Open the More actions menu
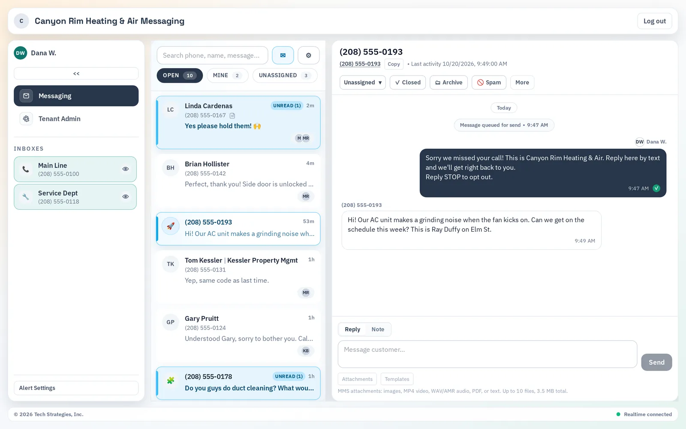Viewport: 686px width, 429px height. 522,82
